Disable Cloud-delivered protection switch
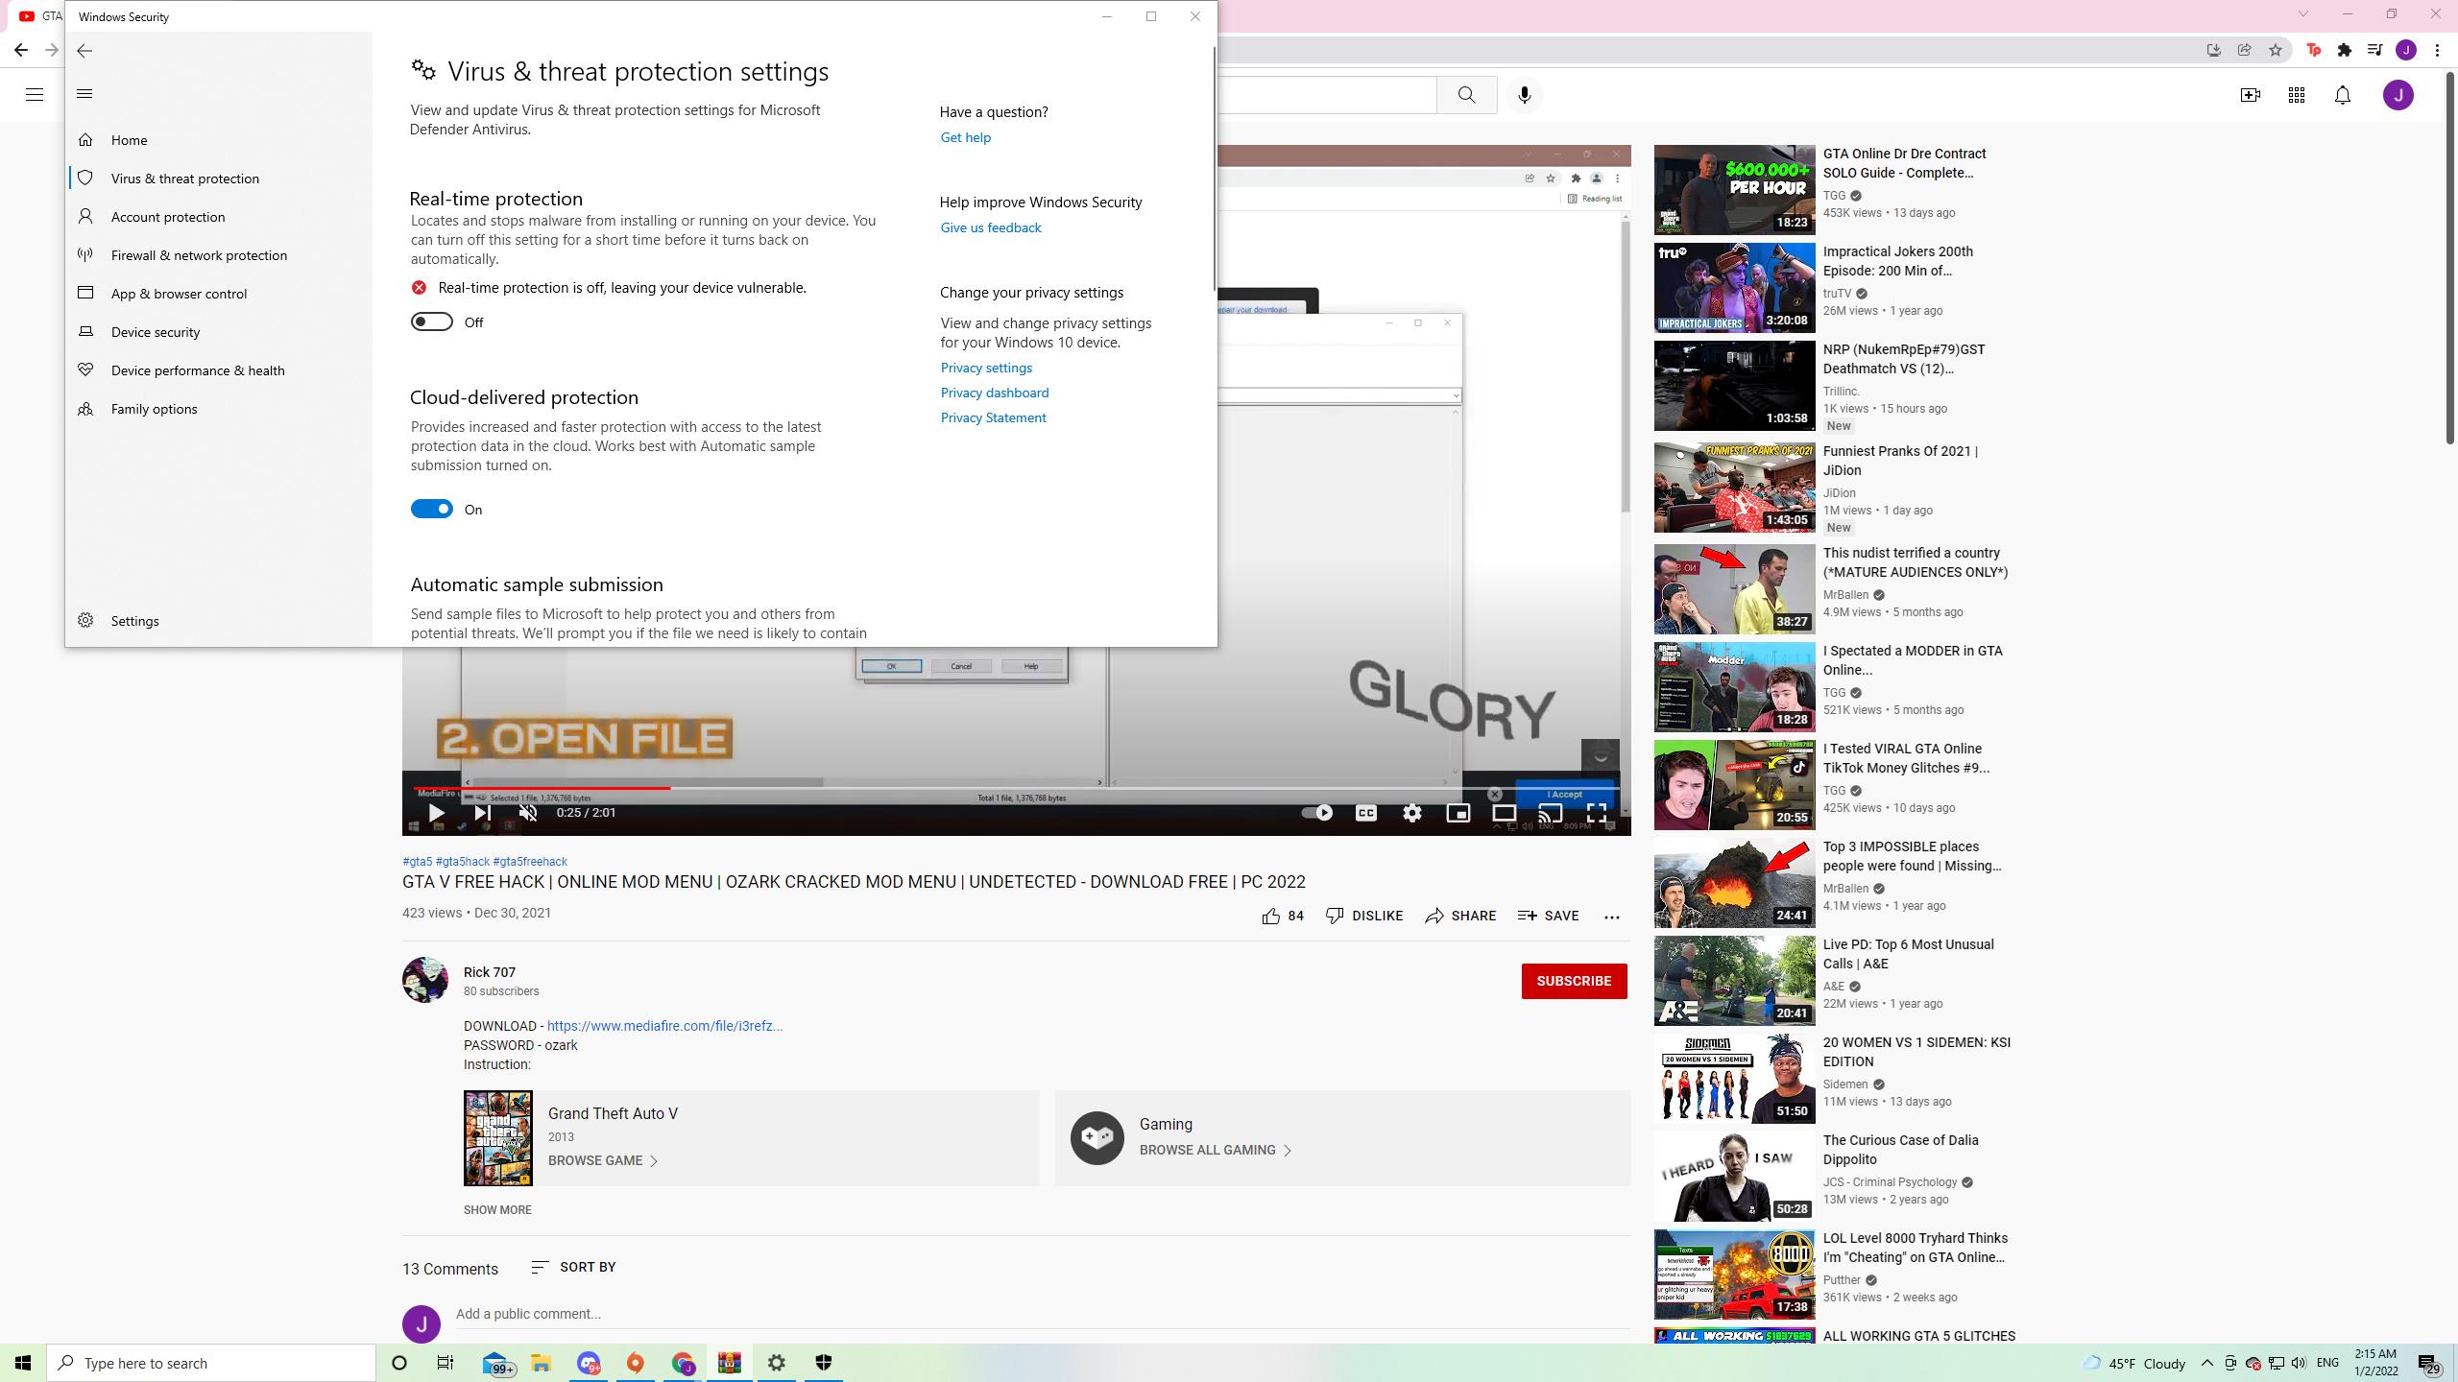This screenshot has height=1382, width=2458. 431,509
